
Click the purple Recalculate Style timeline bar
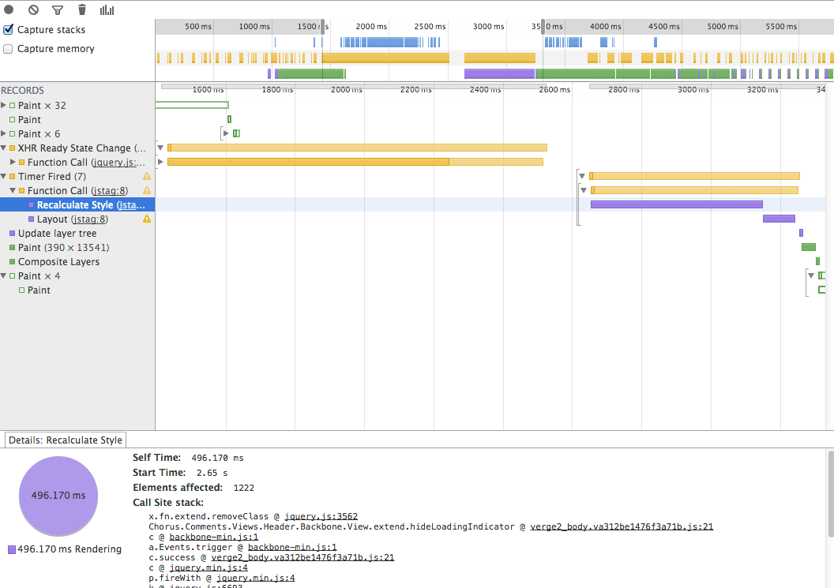[x=676, y=204]
